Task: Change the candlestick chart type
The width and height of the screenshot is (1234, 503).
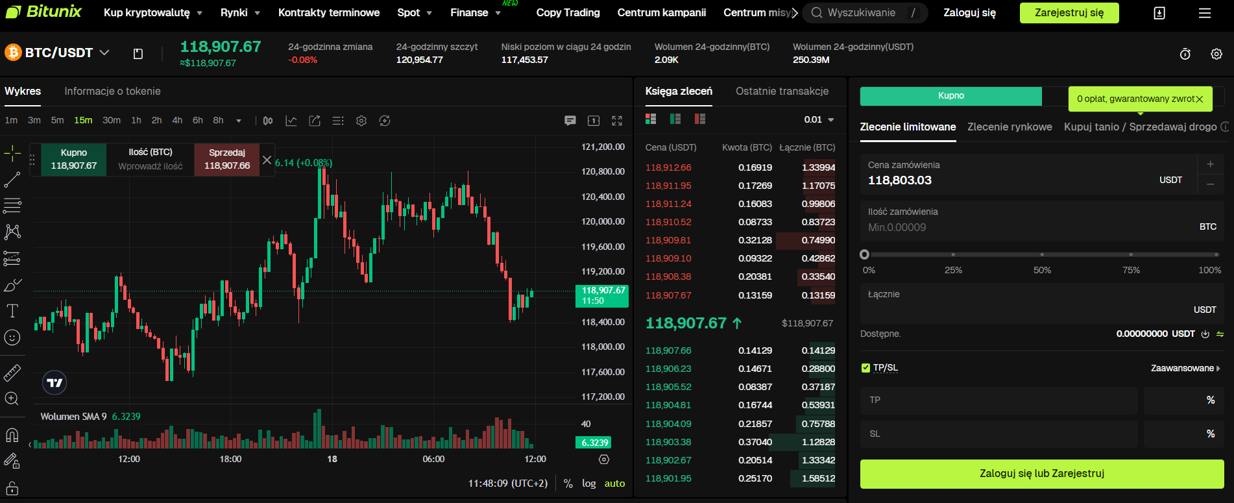Action: click(x=268, y=121)
